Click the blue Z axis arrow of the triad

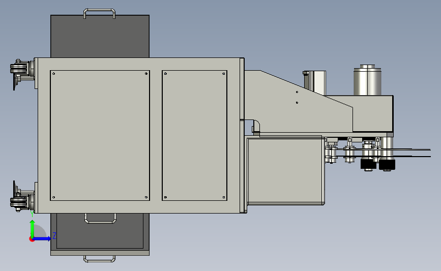(42, 239)
